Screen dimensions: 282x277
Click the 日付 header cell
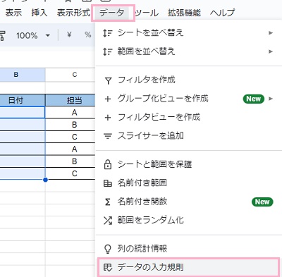(23, 100)
